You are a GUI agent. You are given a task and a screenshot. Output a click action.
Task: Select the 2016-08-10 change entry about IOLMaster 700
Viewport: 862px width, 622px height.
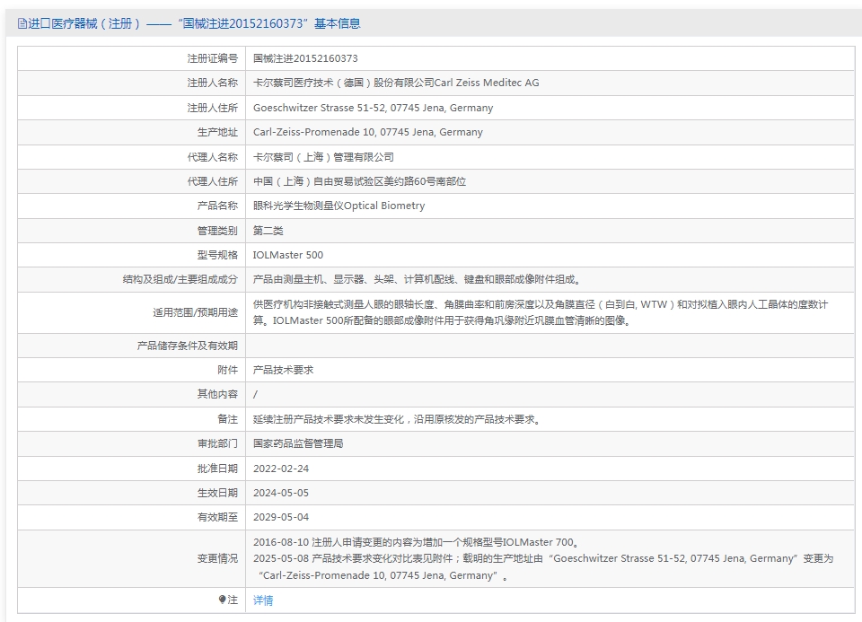[x=418, y=542]
